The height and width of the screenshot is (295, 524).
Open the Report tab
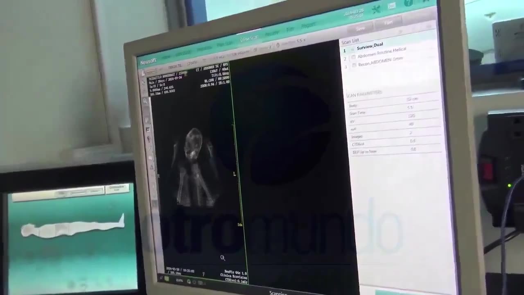[x=308, y=26]
